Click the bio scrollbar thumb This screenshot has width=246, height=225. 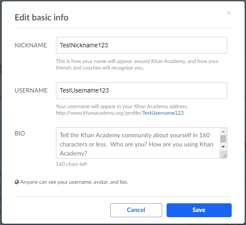point(223,139)
